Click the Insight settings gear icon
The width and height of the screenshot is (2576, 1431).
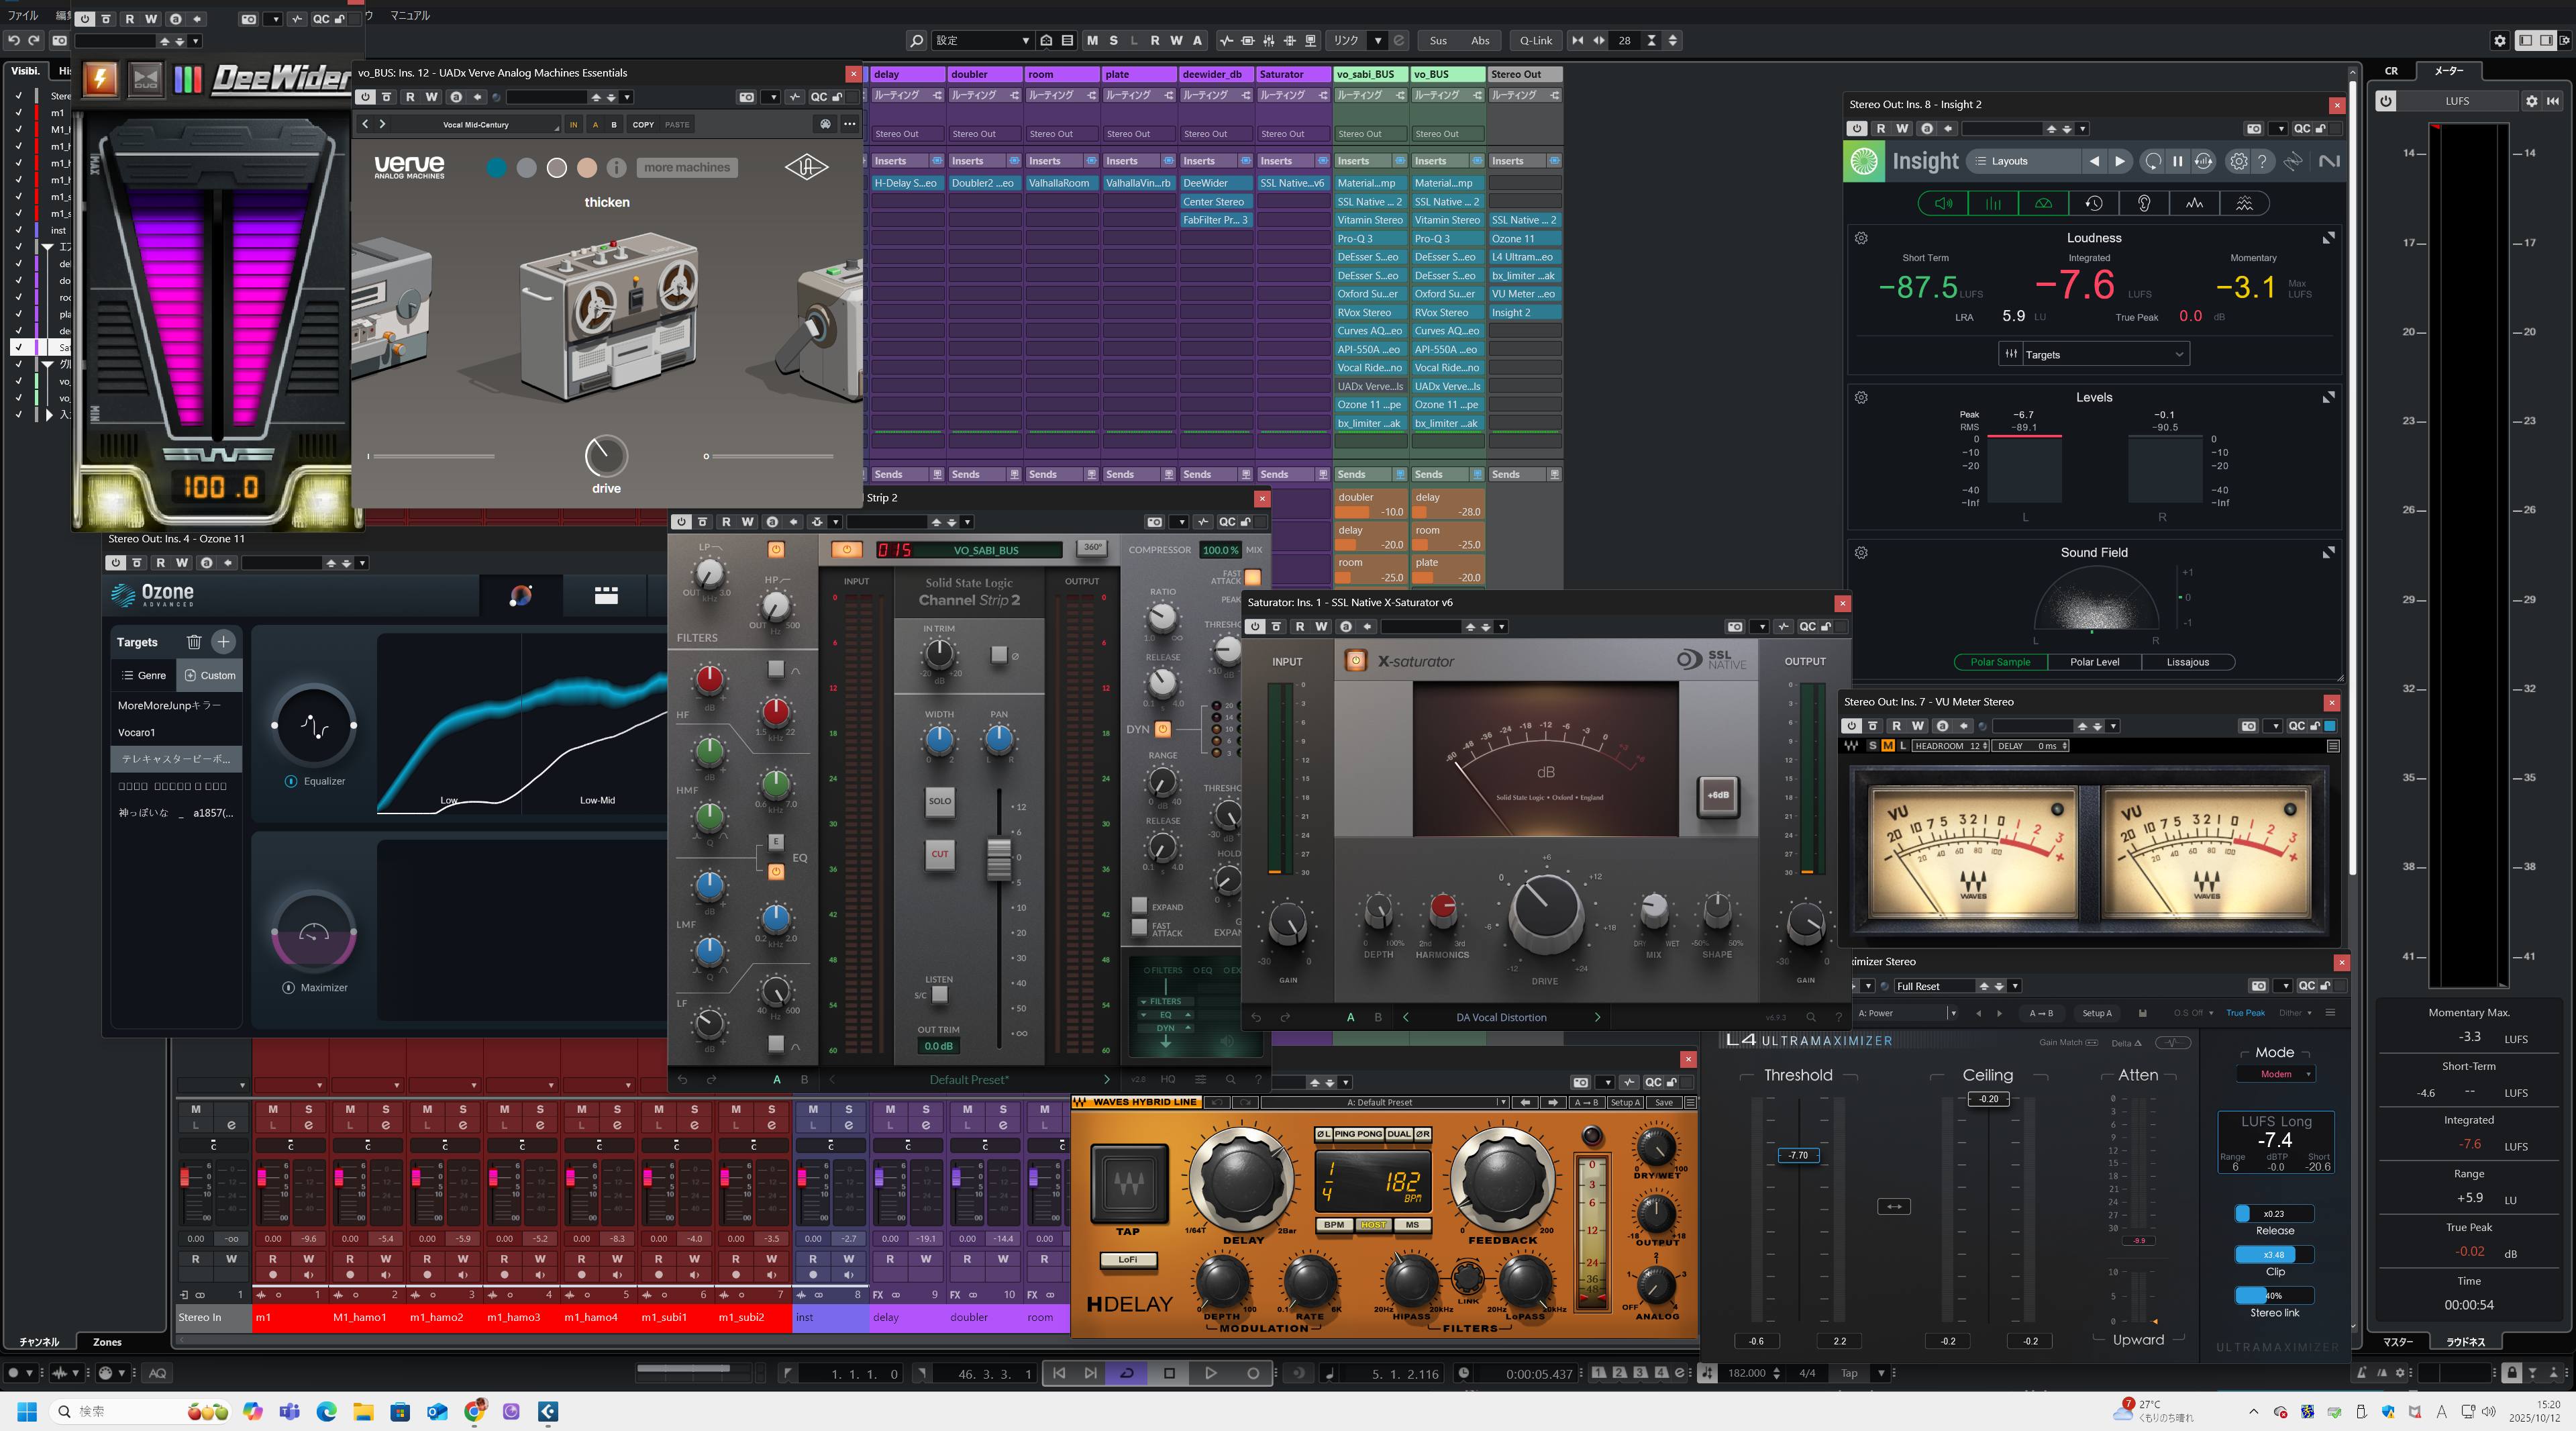[2238, 161]
